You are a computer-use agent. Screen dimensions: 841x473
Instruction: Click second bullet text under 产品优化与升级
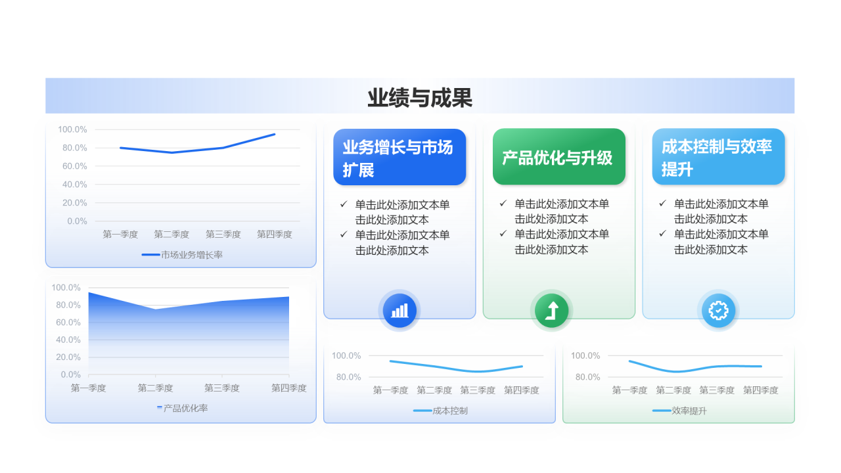tap(562, 242)
